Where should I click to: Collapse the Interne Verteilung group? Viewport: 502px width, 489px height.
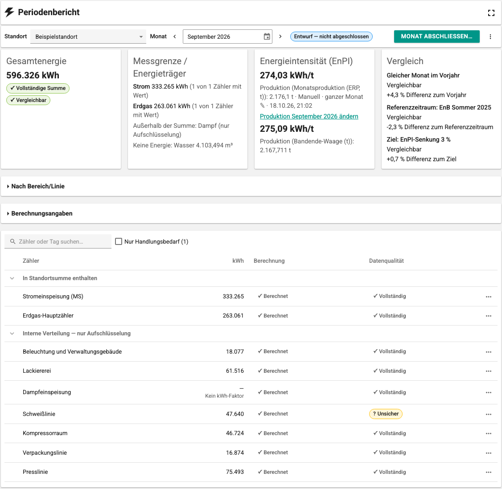click(12, 334)
